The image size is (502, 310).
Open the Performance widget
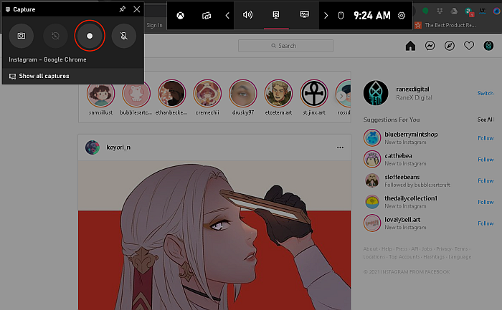pyautogui.click(x=305, y=15)
